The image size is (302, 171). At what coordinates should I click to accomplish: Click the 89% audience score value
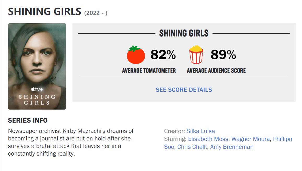[223, 55]
